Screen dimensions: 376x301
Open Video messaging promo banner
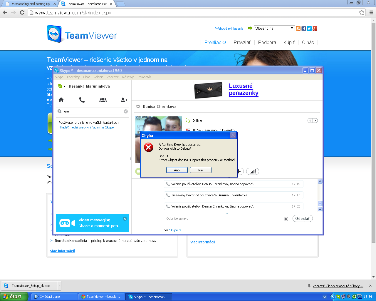[93, 223]
